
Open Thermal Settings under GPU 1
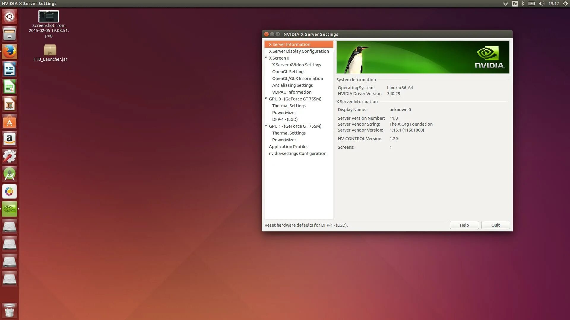tap(289, 133)
